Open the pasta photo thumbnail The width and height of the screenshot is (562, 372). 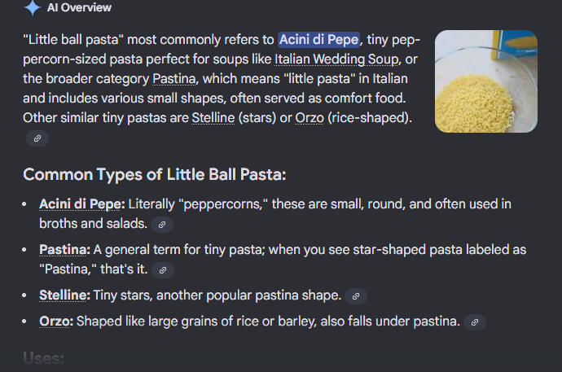(485, 81)
